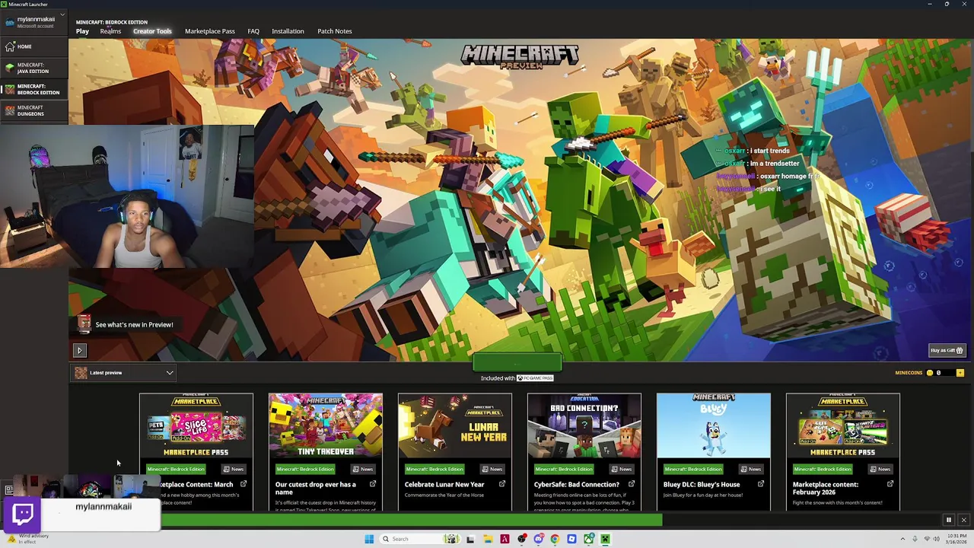Open the February 2026 Marketplace Pass thumbnail

click(x=843, y=425)
